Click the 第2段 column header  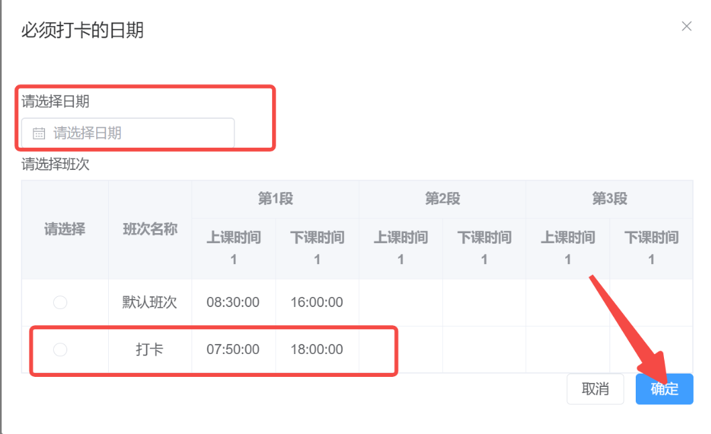coord(442,199)
